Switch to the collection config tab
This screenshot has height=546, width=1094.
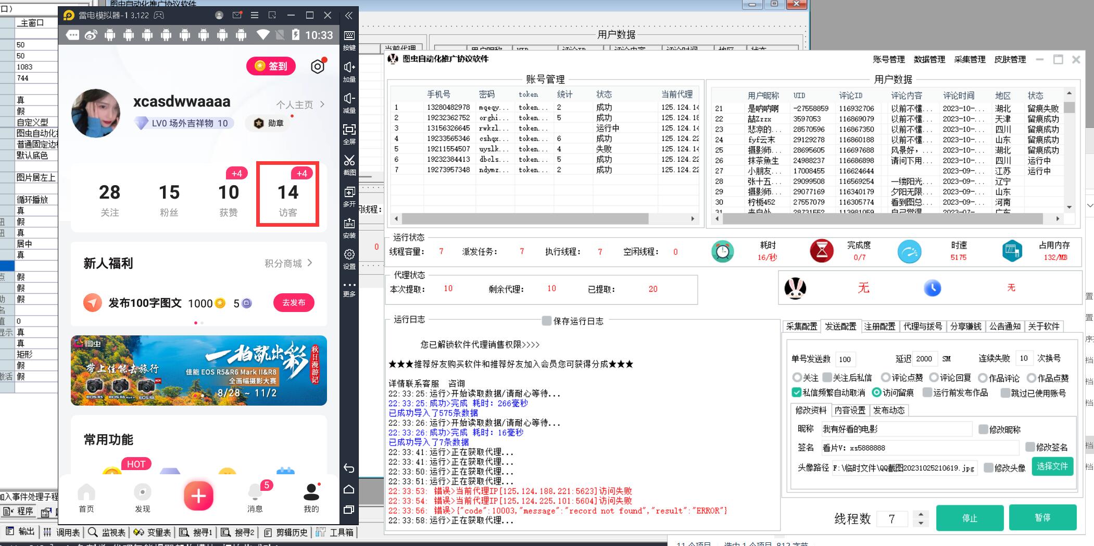(x=801, y=327)
